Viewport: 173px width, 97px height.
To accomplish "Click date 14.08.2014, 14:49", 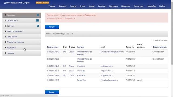I will coord(53,66).
